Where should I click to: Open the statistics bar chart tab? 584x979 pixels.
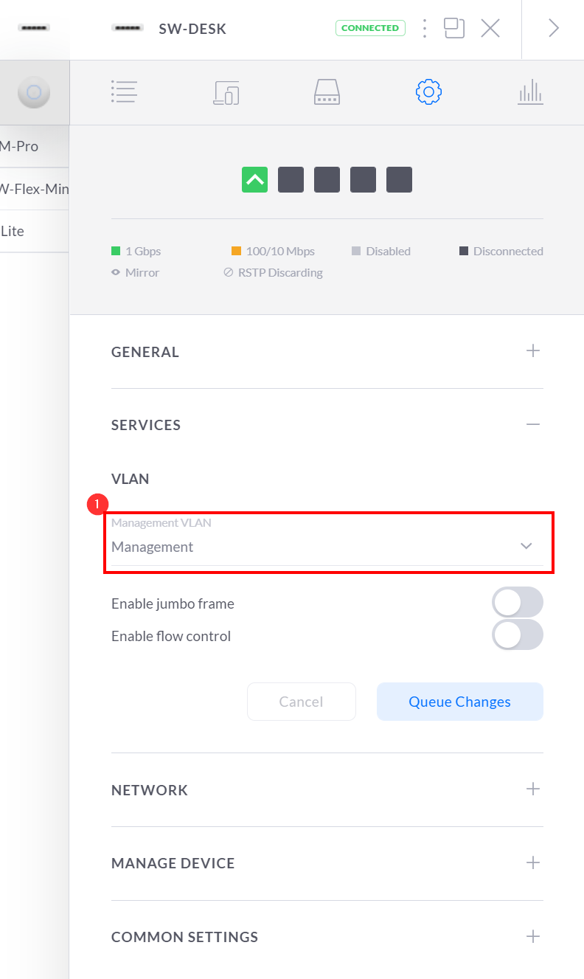pyautogui.click(x=530, y=92)
